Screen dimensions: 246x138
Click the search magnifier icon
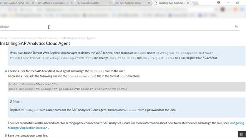pos(236,26)
